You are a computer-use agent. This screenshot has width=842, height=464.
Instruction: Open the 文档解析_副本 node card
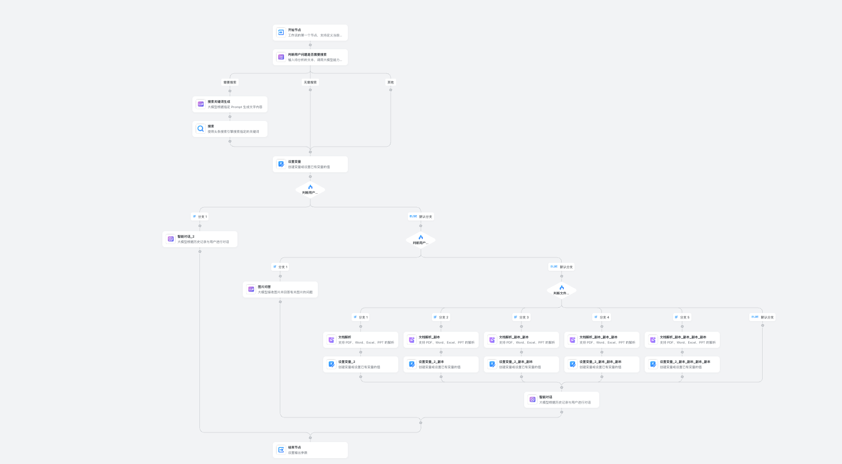tap(441, 340)
